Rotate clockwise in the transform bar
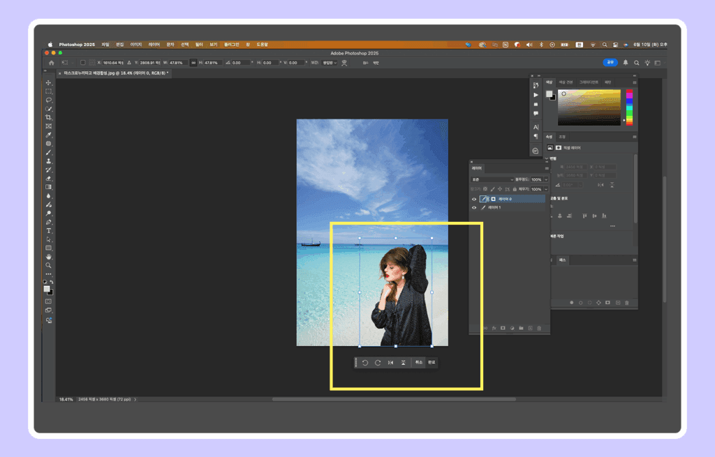The height and width of the screenshot is (457, 715). point(378,363)
